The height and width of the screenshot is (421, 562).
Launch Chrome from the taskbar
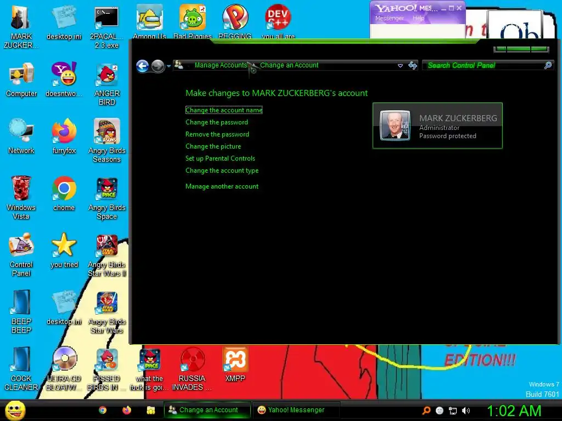pos(103,410)
